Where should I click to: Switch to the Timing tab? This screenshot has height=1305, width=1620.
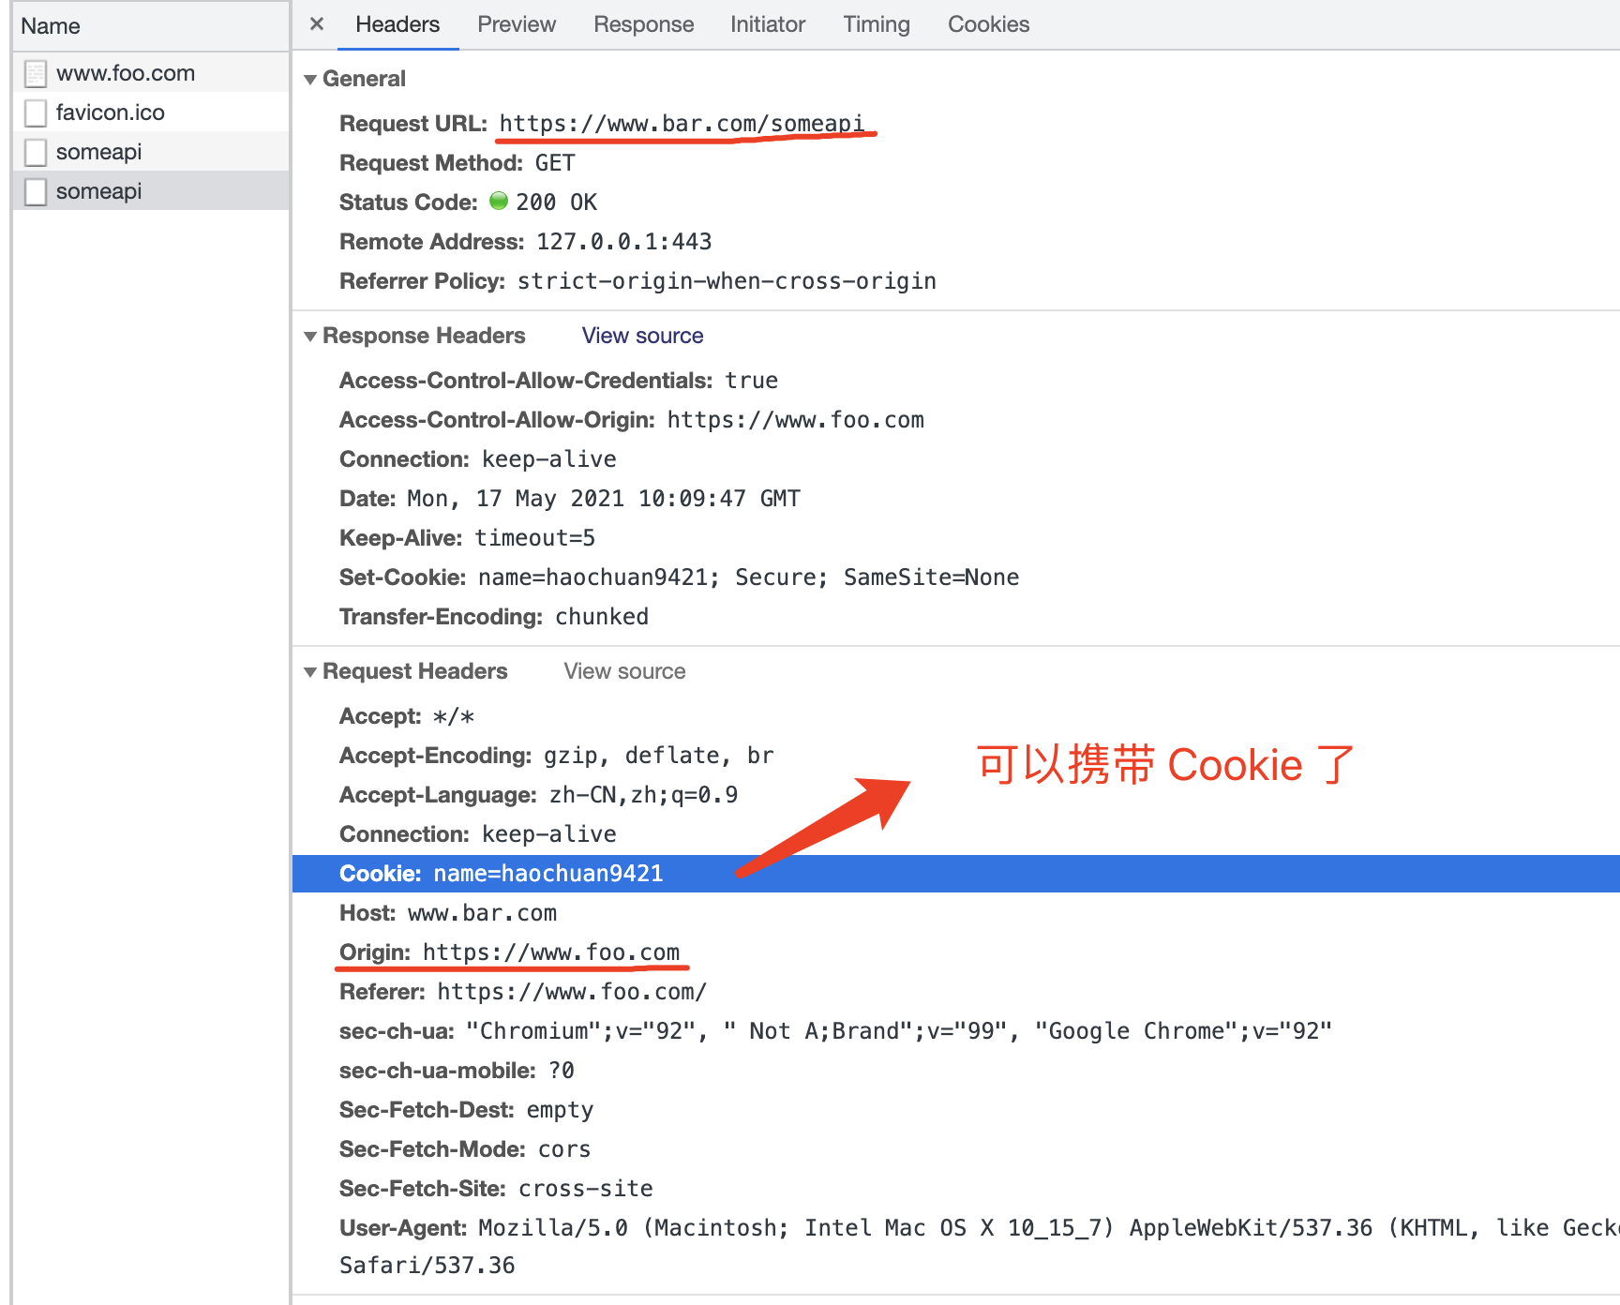point(876,24)
